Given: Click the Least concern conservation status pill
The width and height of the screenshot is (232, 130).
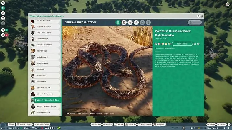Looking at the screenshot, I should coord(182,44).
